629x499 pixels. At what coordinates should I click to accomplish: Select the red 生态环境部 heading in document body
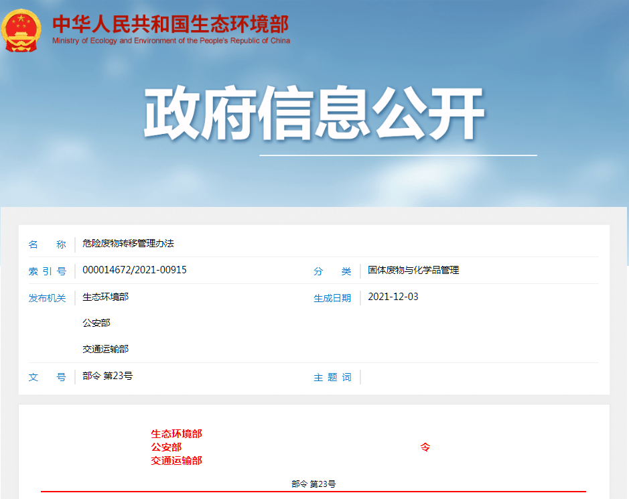click(175, 433)
